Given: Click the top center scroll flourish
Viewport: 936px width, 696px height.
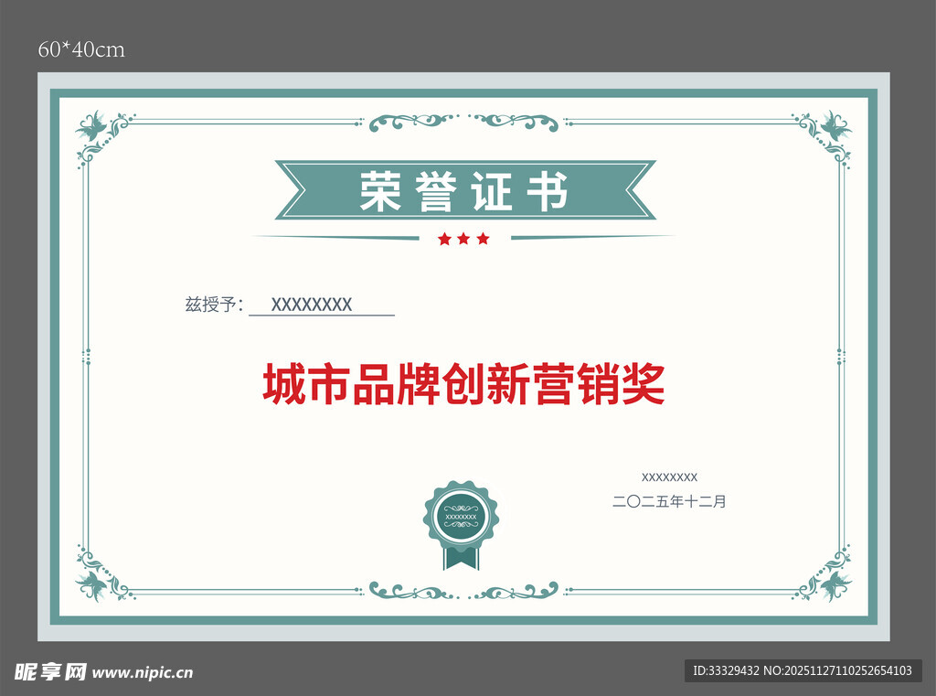Looking at the screenshot, I should pyautogui.click(x=463, y=122).
